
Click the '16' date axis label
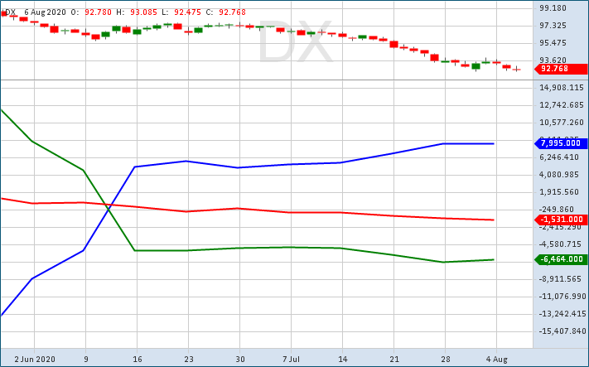point(138,359)
